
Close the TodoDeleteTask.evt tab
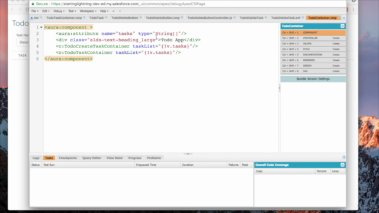click(x=303, y=18)
